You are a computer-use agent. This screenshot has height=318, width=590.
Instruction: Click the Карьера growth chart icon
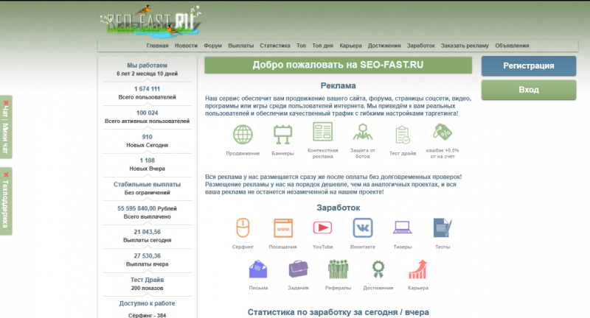pyautogui.click(x=418, y=269)
